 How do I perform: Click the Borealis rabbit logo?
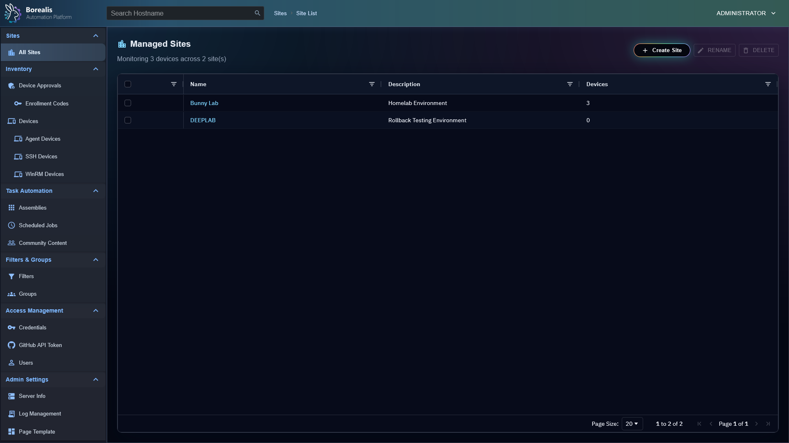tap(13, 13)
